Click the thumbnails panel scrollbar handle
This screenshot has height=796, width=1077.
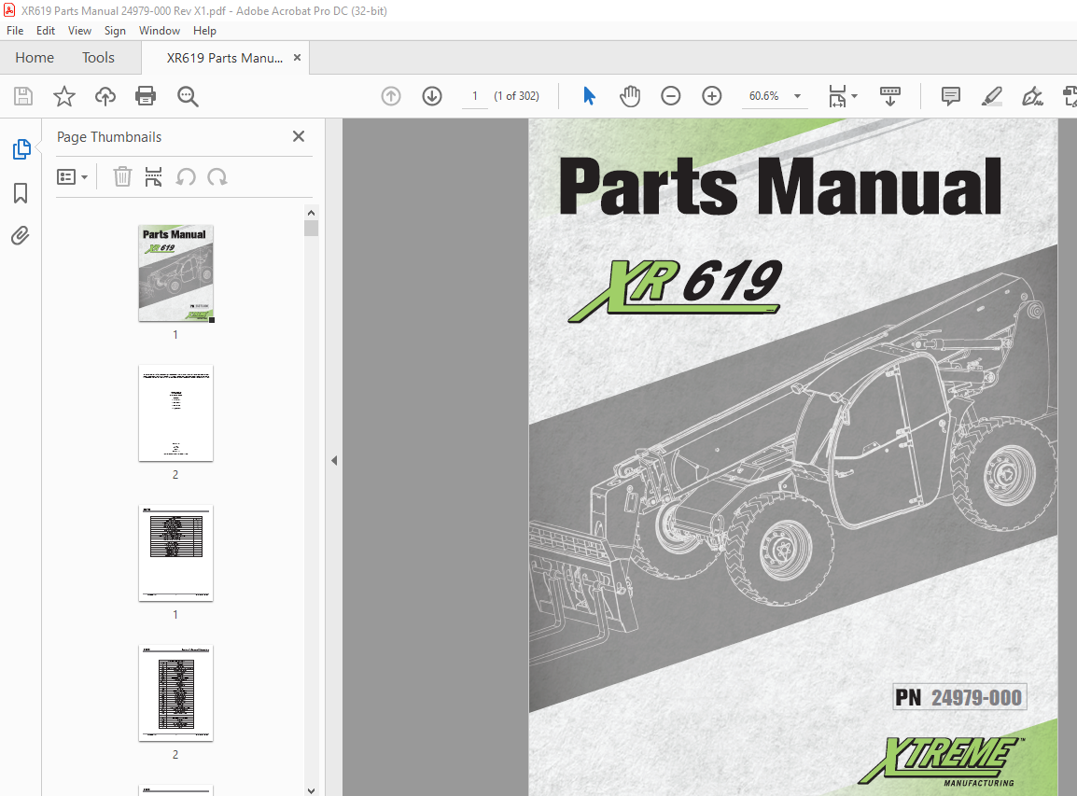pyautogui.click(x=311, y=228)
